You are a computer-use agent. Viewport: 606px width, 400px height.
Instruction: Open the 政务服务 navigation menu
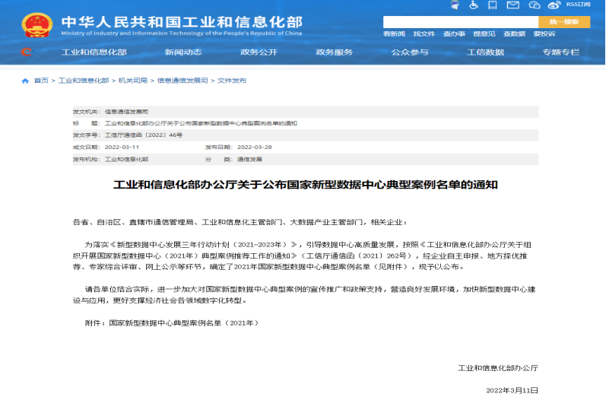coord(335,52)
